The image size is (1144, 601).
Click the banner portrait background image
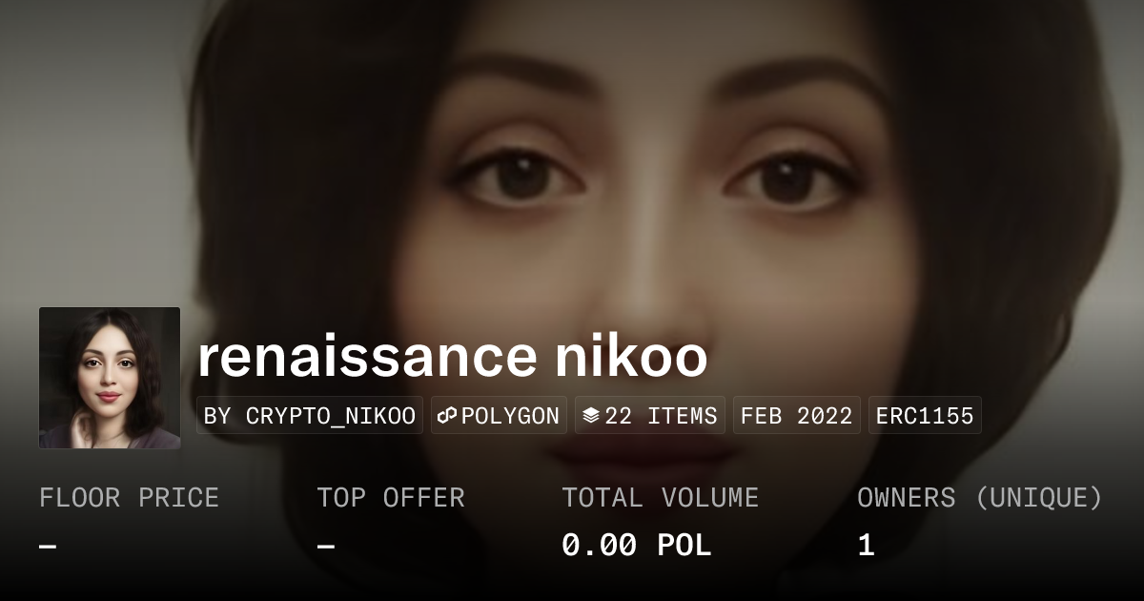[x=572, y=153]
